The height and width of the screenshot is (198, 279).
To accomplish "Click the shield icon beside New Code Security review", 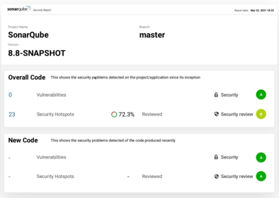I will pyautogui.click(x=216, y=176).
